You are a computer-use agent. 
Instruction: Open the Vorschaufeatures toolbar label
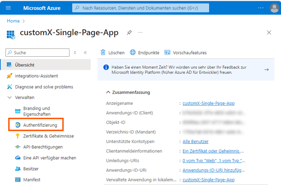(x=190, y=53)
